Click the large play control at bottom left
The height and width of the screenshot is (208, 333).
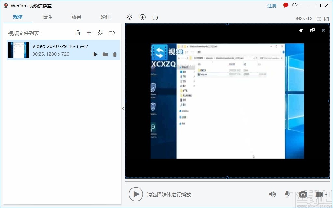tap(136, 194)
